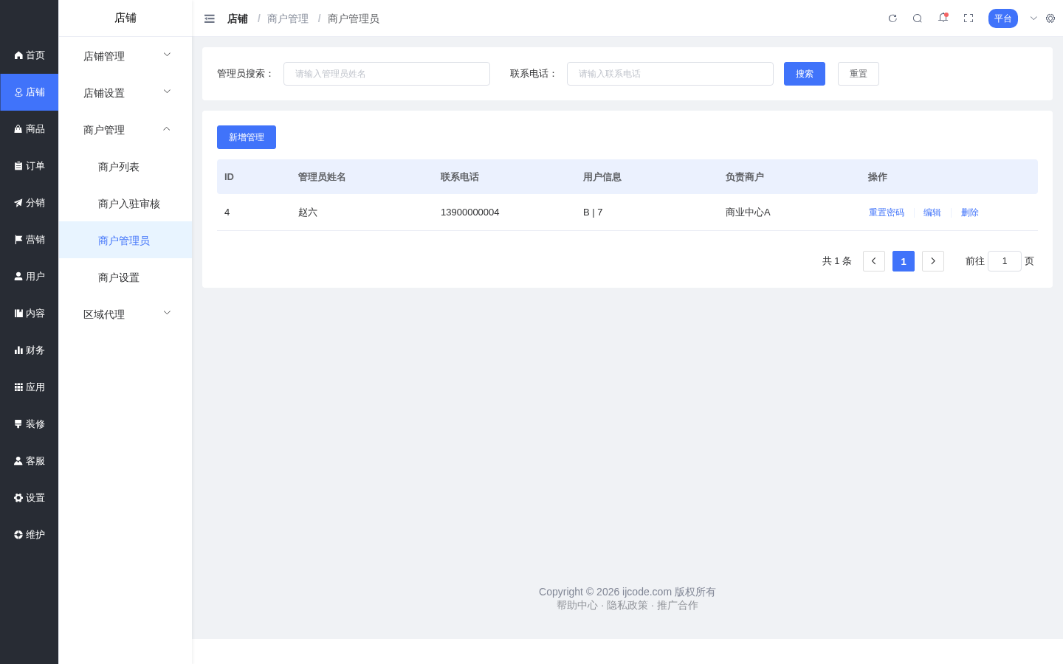Collapse the side menu with hamburger icon
The height and width of the screenshot is (664, 1063).
[x=210, y=18]
